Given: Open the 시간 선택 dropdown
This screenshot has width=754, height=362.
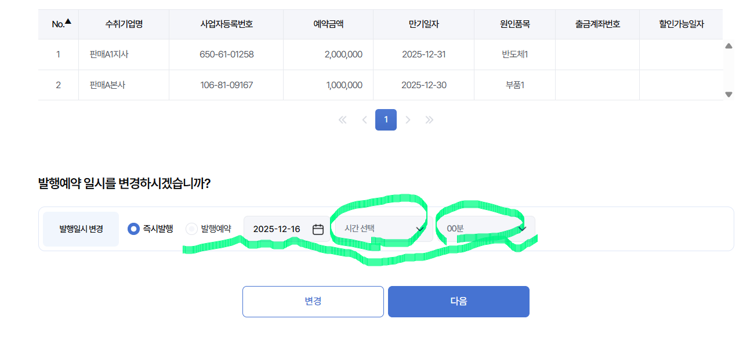Looking at the screenshot, I should click(x=383, y=229).
